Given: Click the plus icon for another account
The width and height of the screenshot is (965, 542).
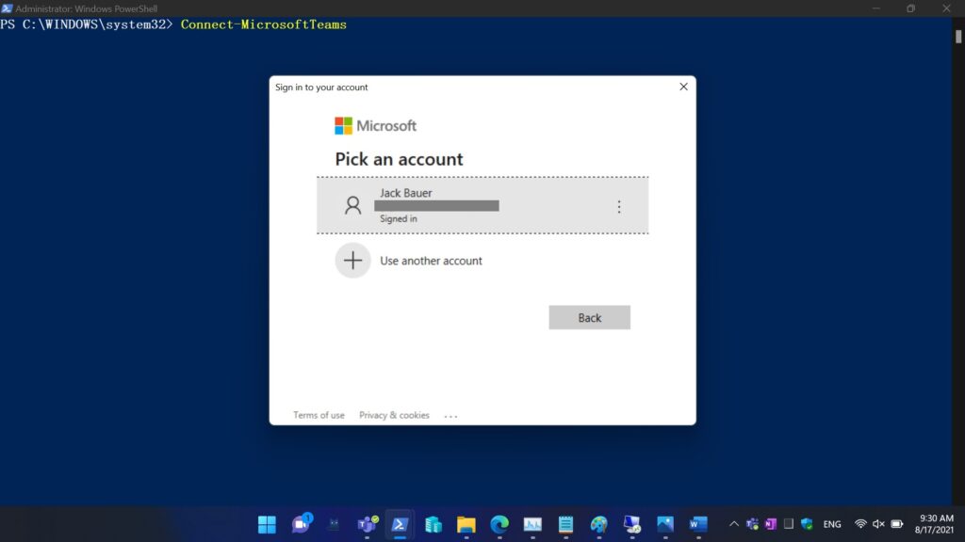Looking at the screenshot, I should point(352,261).
